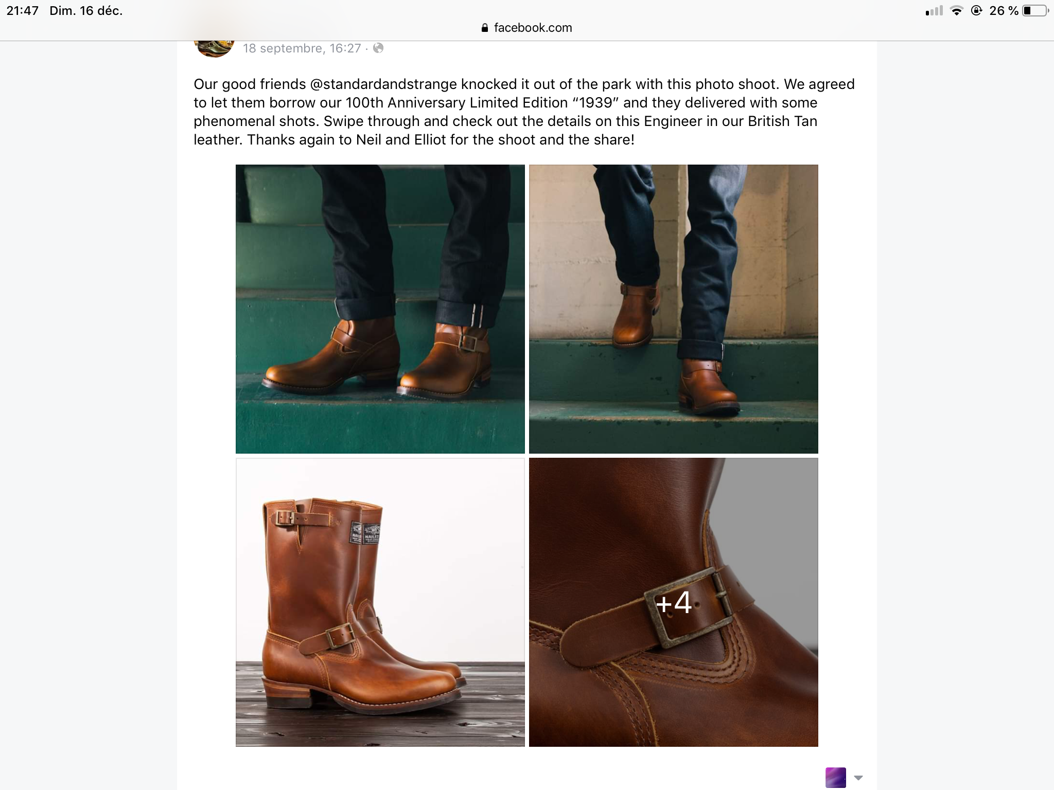Tap the battery indicator icon

[1035, 11]
